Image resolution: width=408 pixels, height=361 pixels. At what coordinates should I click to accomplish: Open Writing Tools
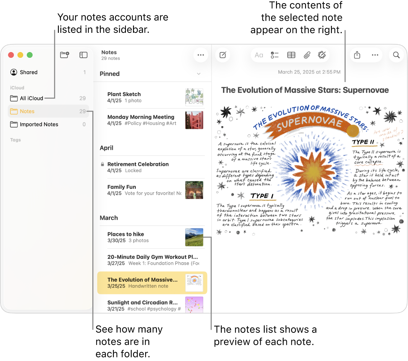[x=322, y=55]
